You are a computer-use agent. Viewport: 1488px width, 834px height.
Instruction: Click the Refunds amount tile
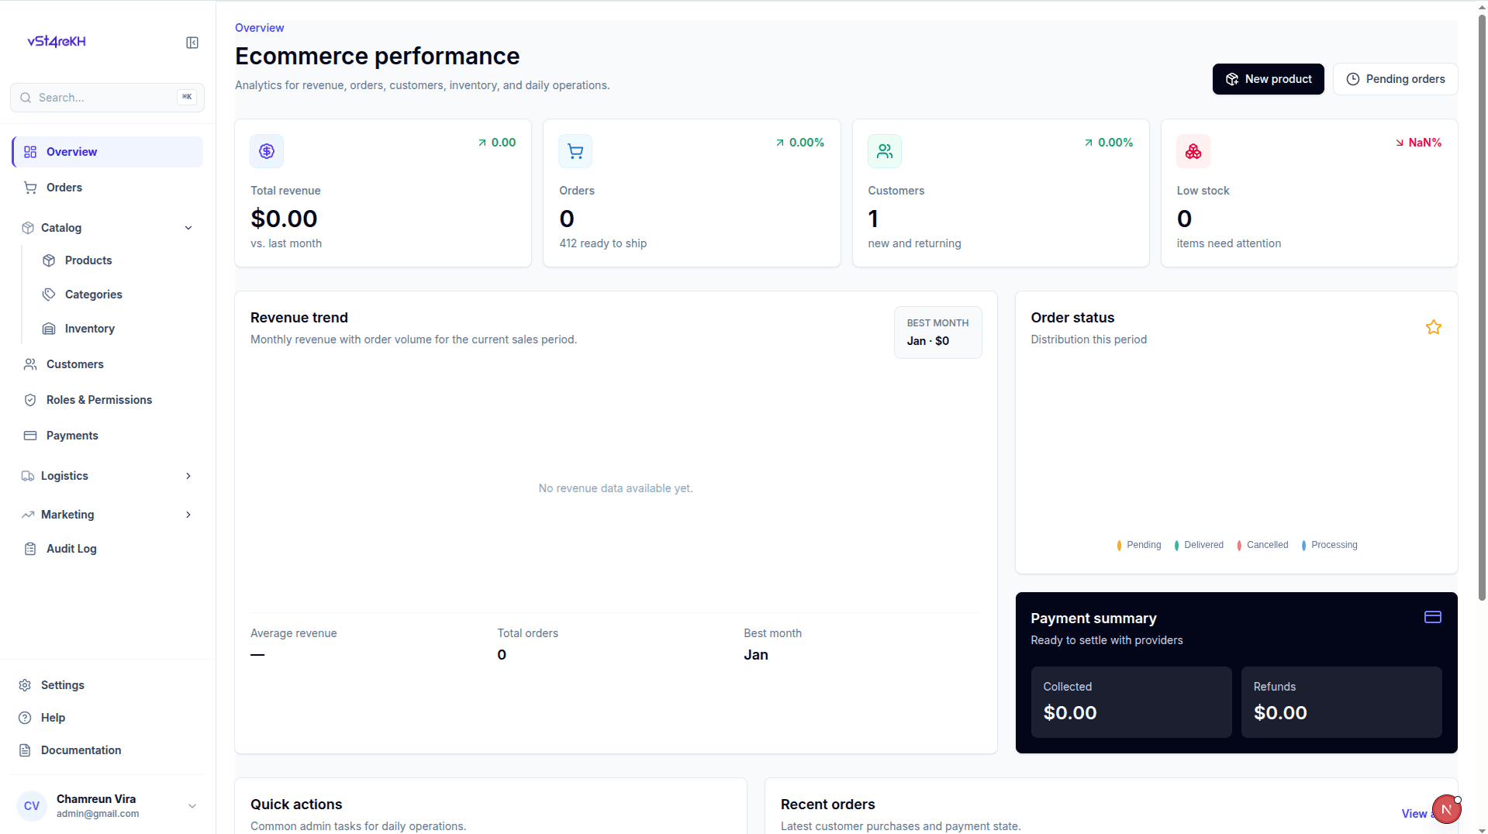click(1341, 702)
